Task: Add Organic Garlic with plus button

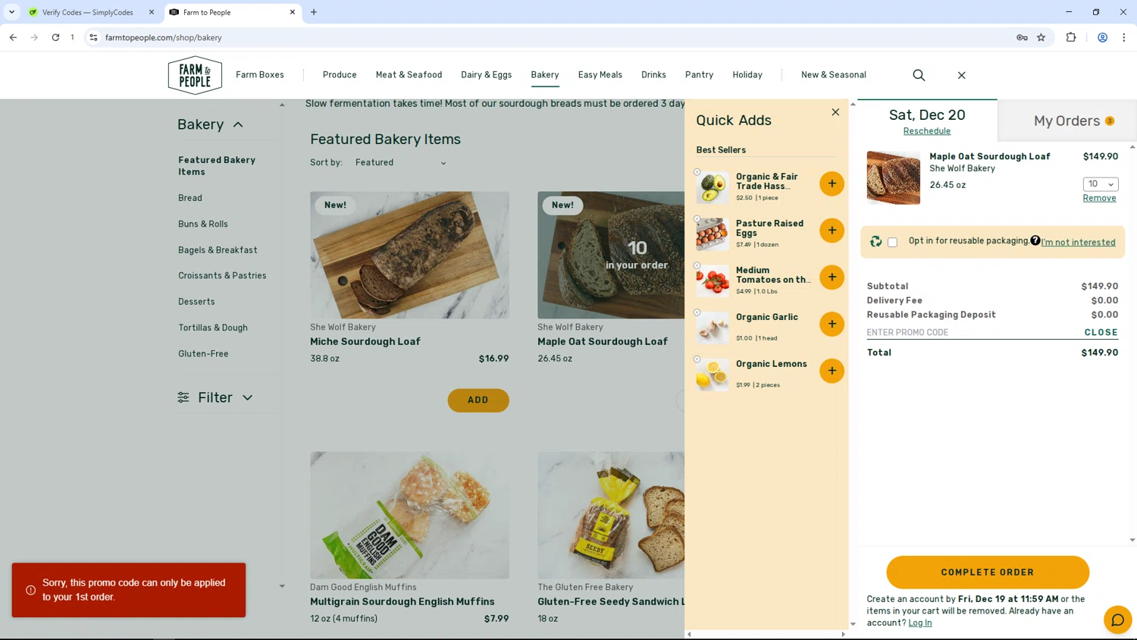Action: point(832,325)
